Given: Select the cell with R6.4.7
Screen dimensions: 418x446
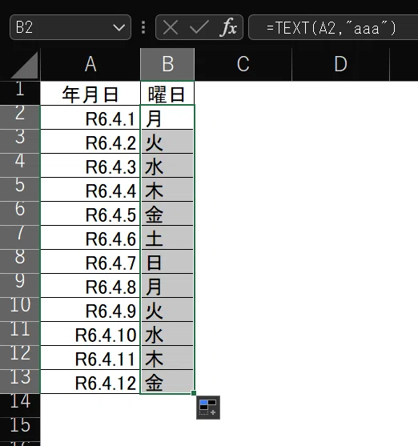Looking at the screenshot, I should point(90,261).
